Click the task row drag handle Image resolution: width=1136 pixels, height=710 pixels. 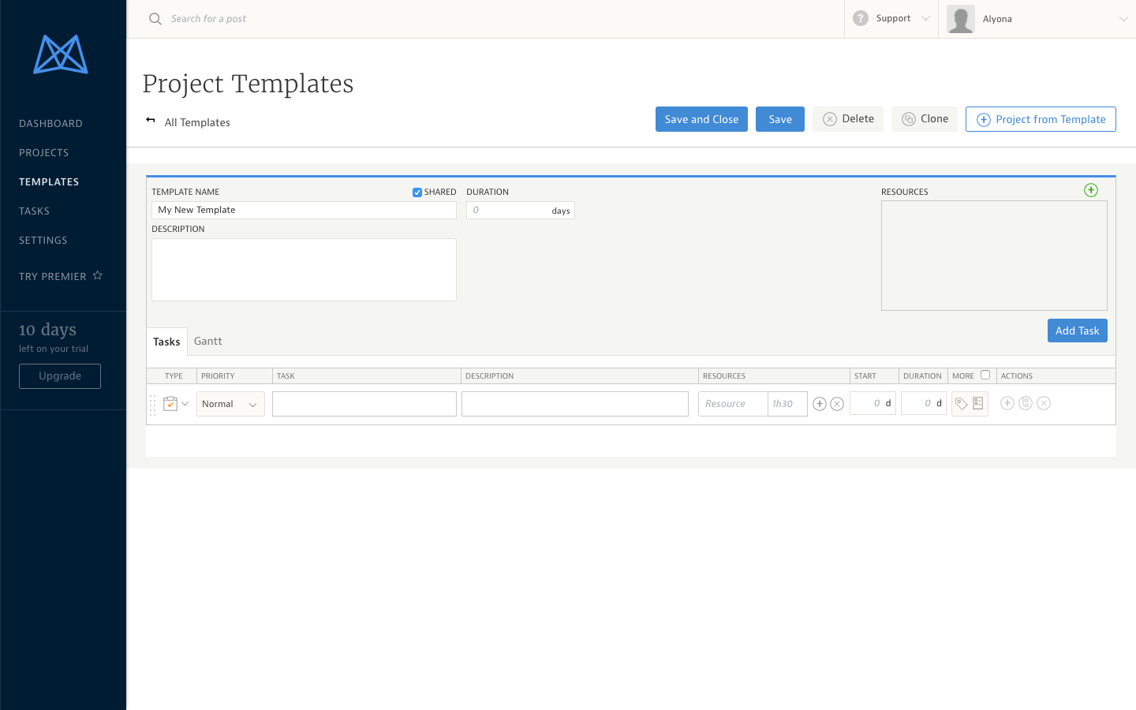153,405
